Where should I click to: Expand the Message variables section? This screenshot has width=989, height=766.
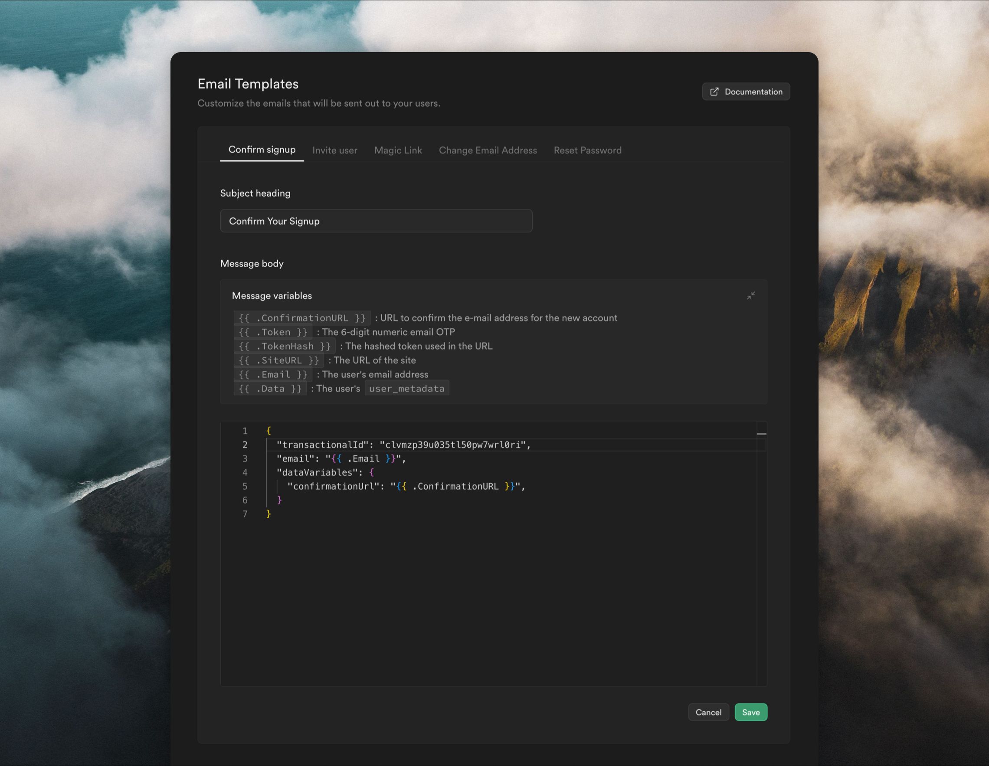pos(750,295)
